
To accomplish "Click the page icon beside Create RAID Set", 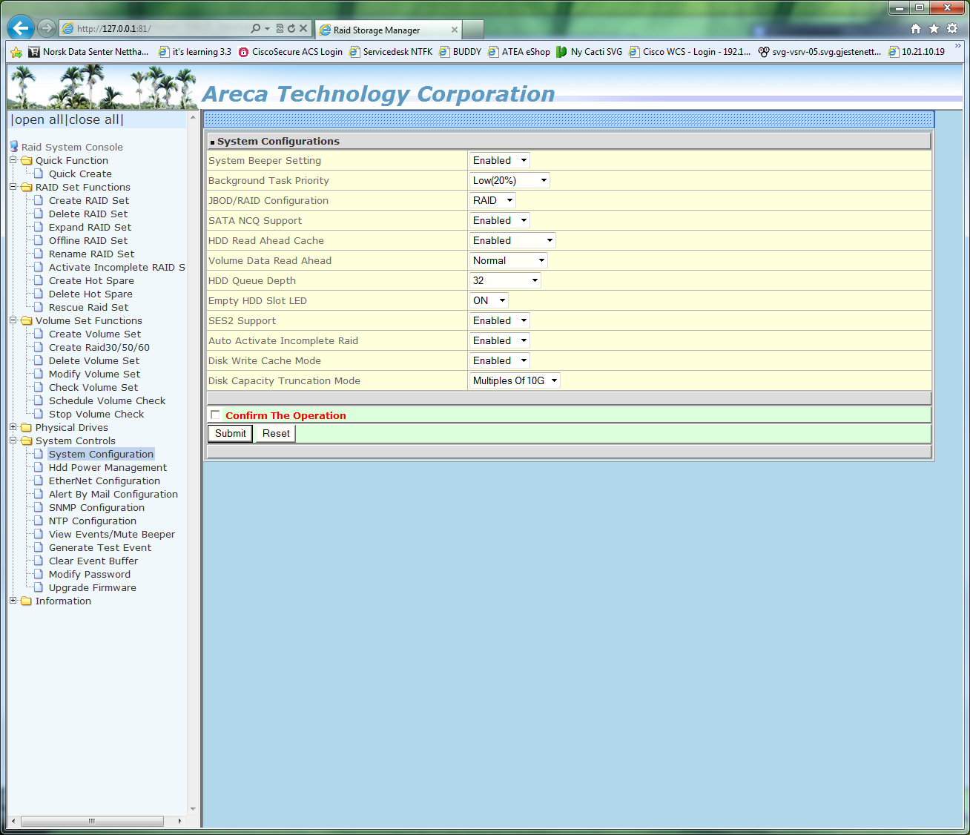I will point(39,200).
